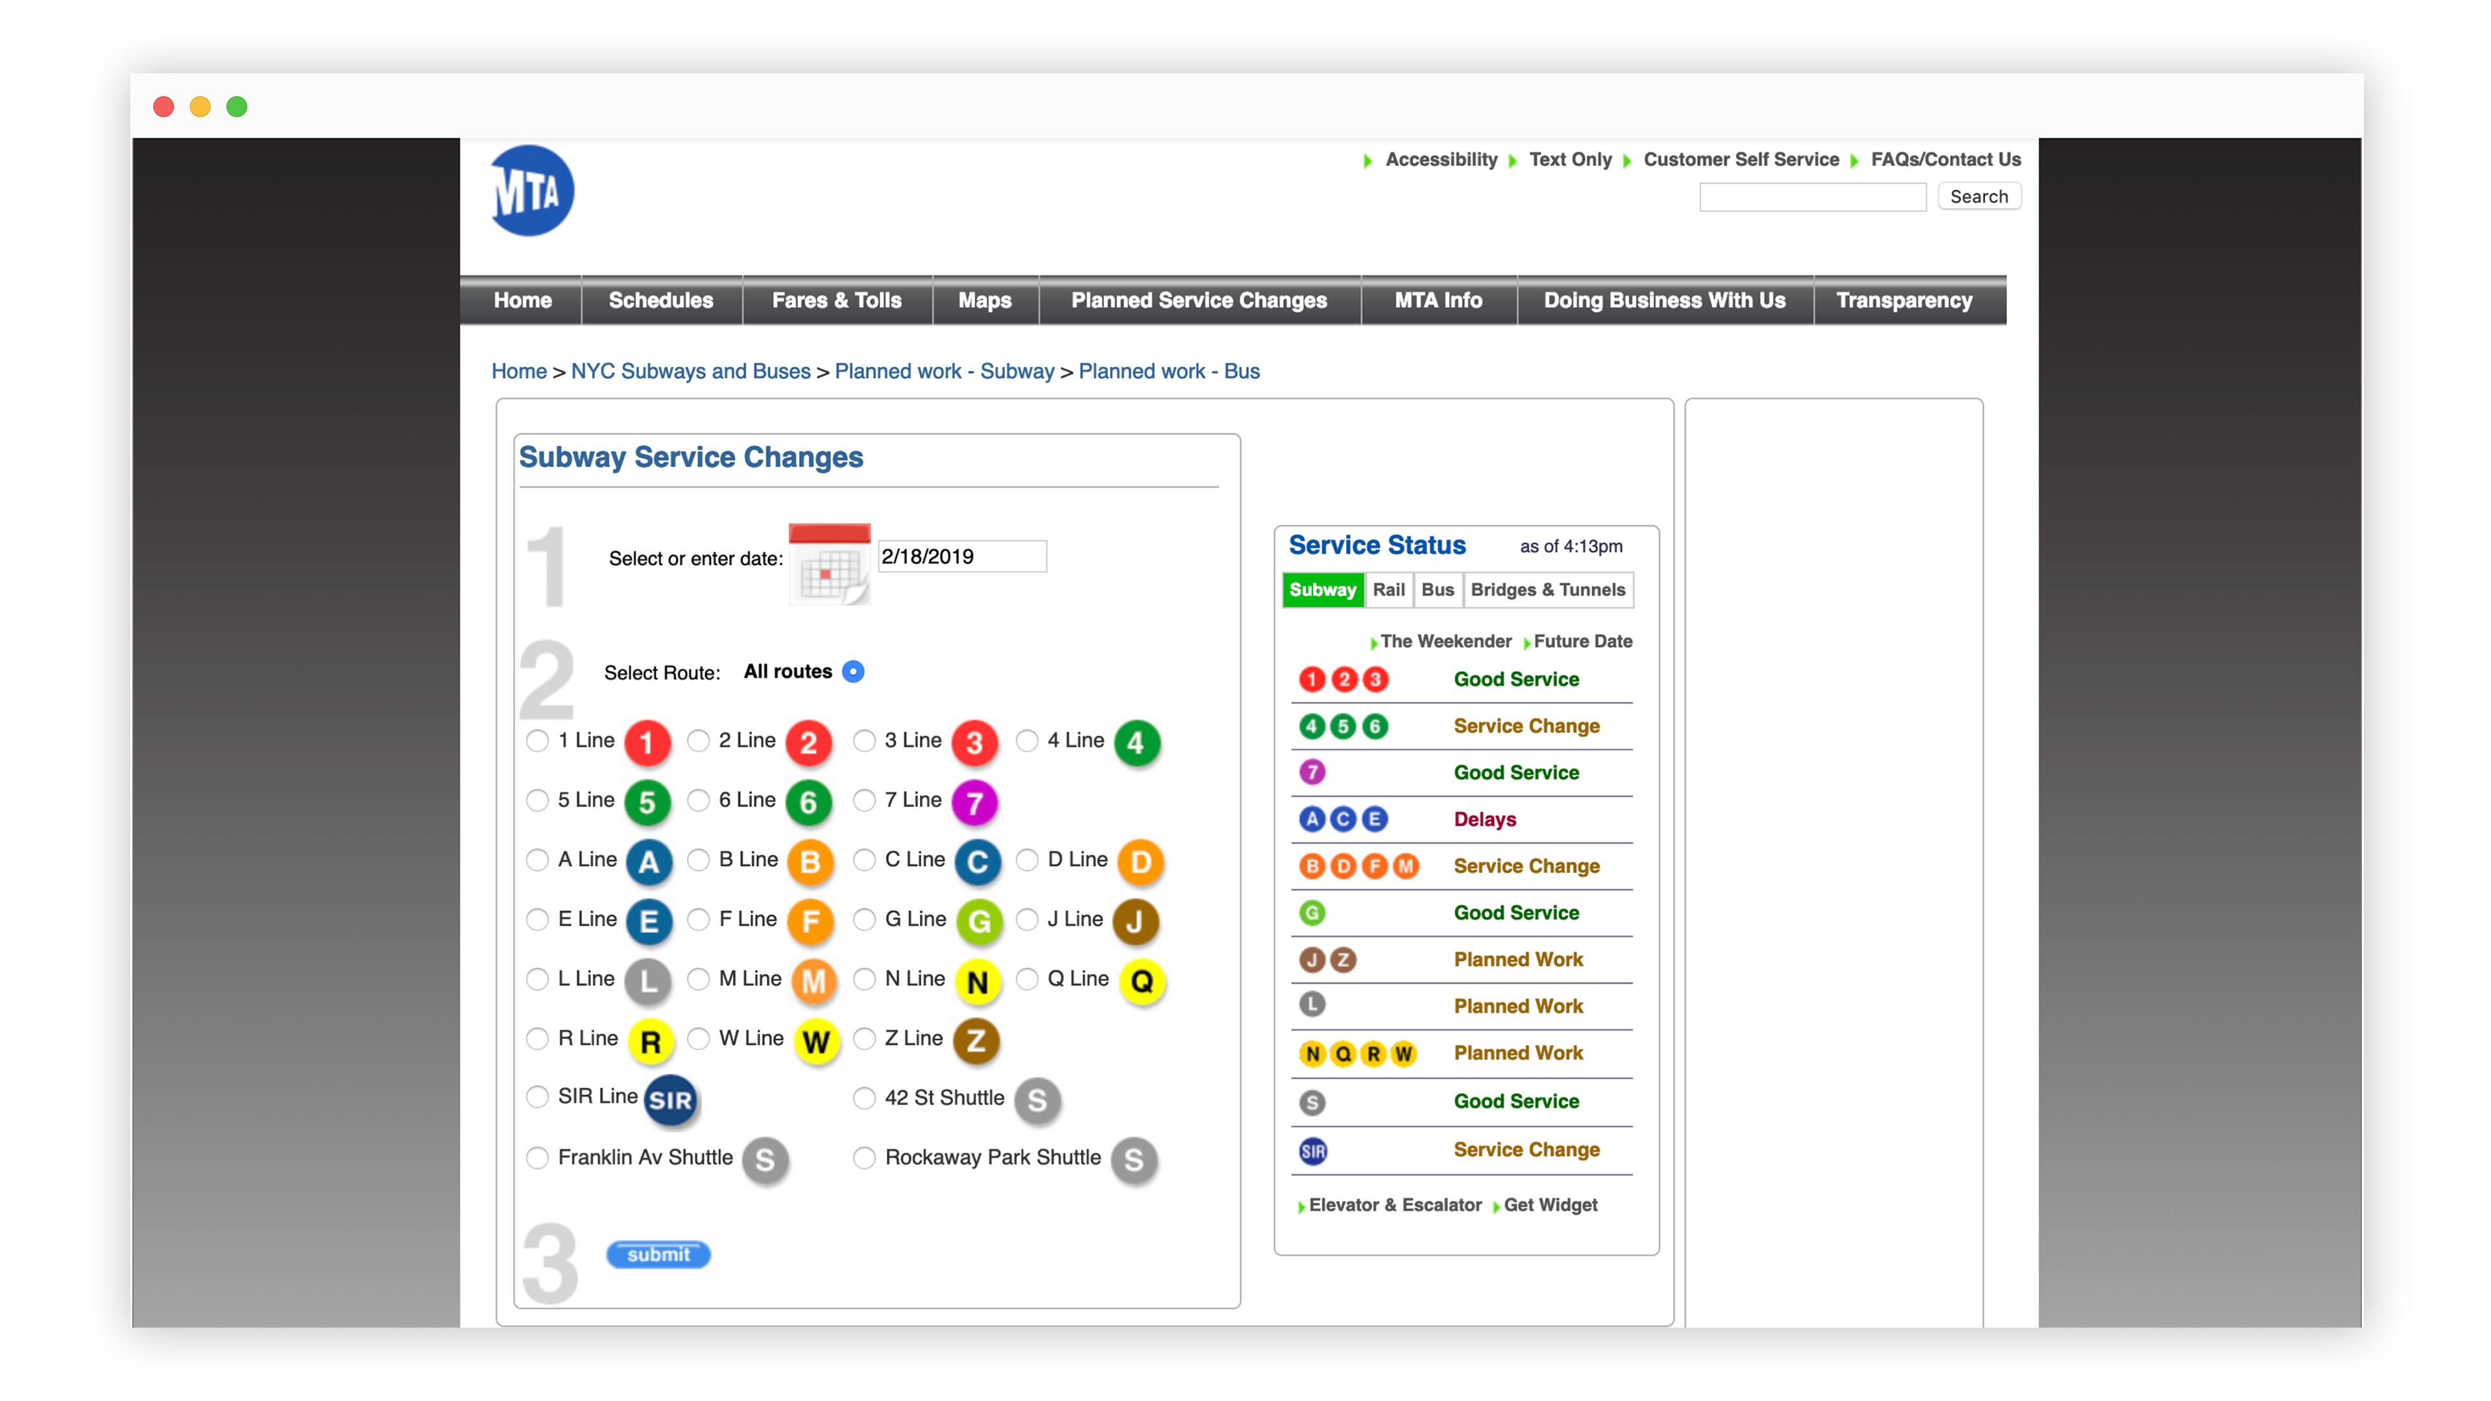Open the MTA Info menu

[1438, 301]
